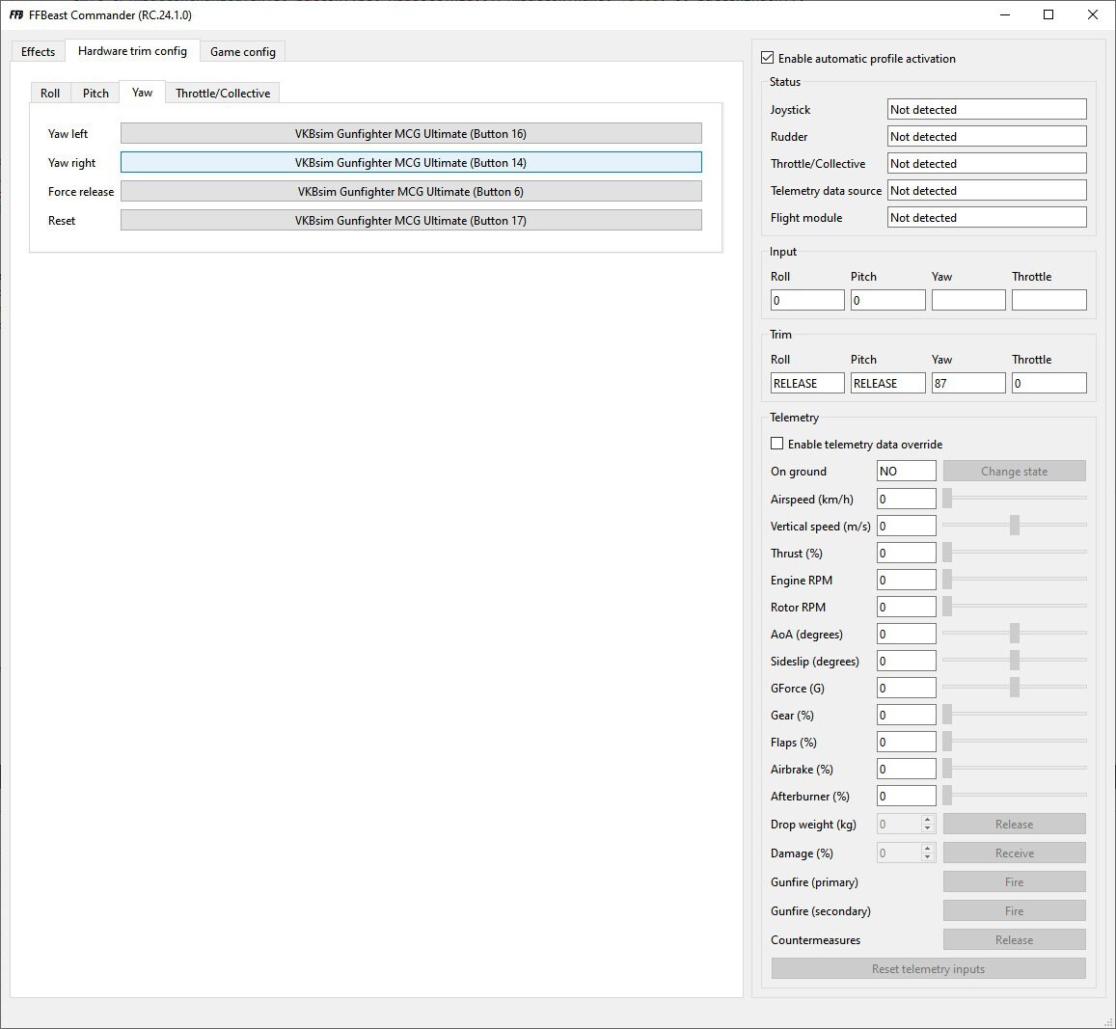Open the Game config tab

[x=243, y=52]
